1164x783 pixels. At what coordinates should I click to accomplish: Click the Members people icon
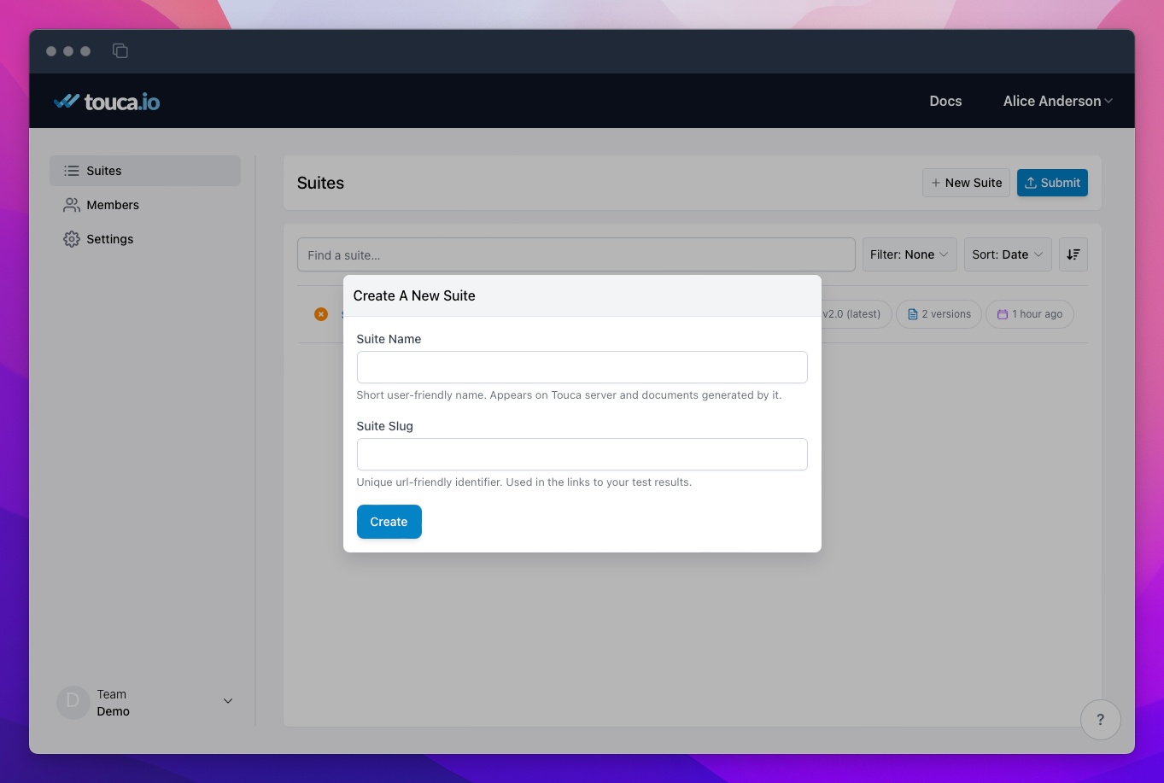click(x=72, y=205)
